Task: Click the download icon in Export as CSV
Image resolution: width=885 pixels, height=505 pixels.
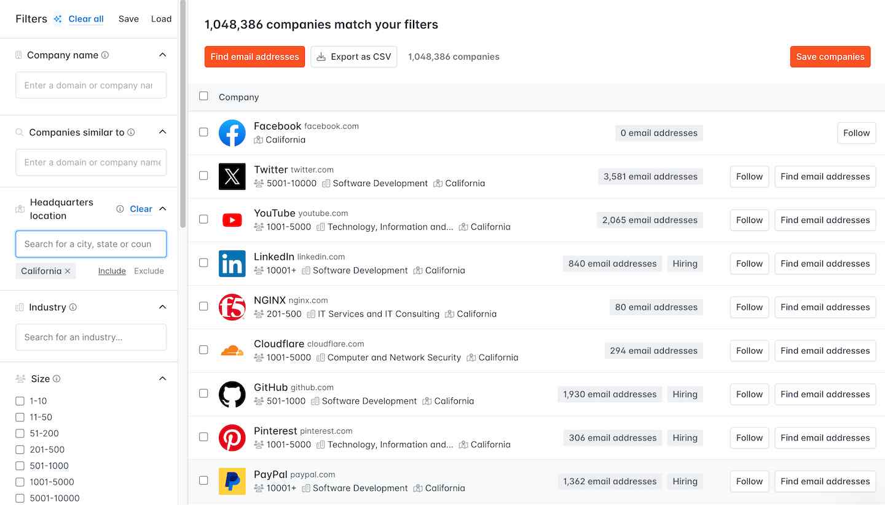Action: [x=321, y=57]
